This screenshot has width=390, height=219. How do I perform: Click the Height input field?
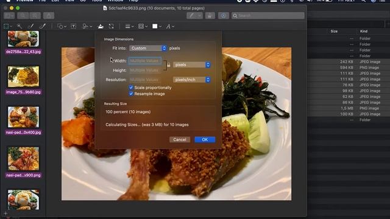[145, 71]
